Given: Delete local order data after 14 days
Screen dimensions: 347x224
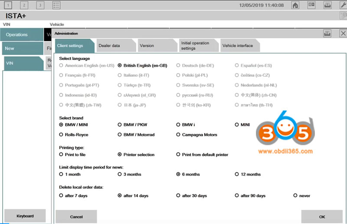Looking at the screenshot, I should tap(133, 196).
